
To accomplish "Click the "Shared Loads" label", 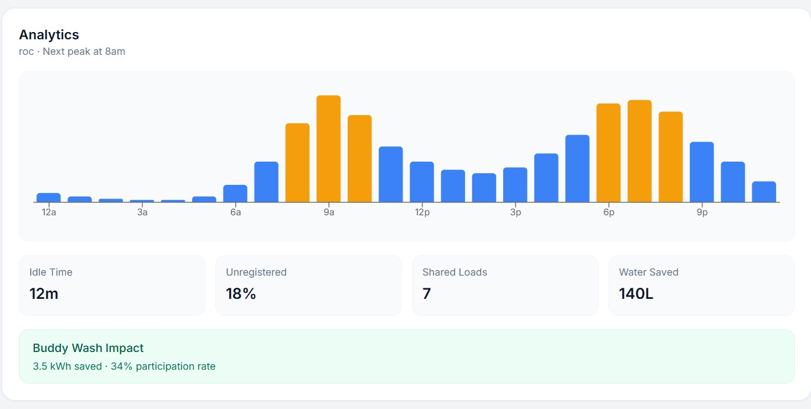I will pos(454,272).
